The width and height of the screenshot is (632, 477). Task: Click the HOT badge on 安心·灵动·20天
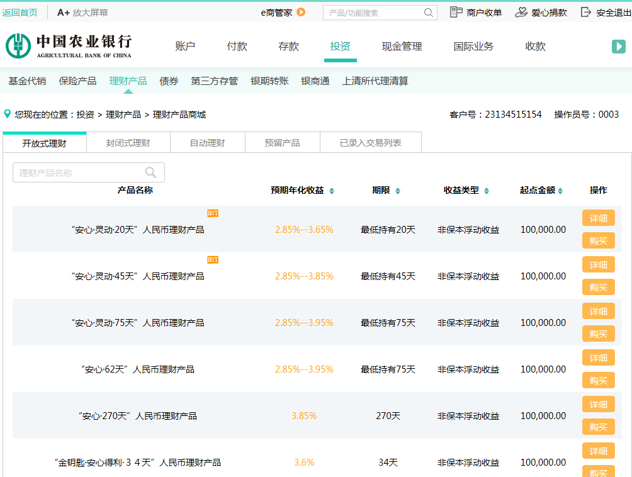pyautogui.click(x=213, y=213)
